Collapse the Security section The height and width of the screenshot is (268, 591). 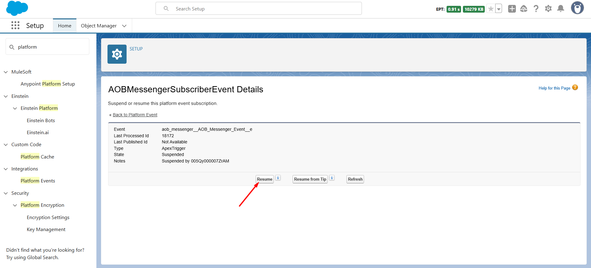[6, 193]
